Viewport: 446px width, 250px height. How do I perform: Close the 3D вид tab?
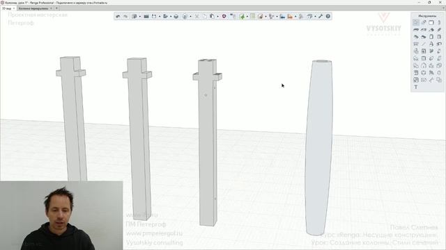click(14, 8)
